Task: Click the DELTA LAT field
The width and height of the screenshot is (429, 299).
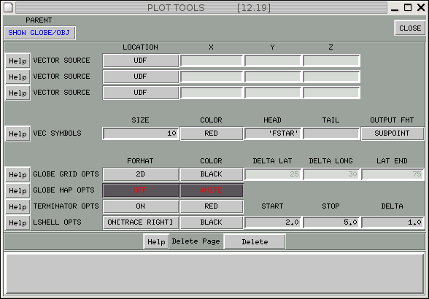Action: [273, 174]
